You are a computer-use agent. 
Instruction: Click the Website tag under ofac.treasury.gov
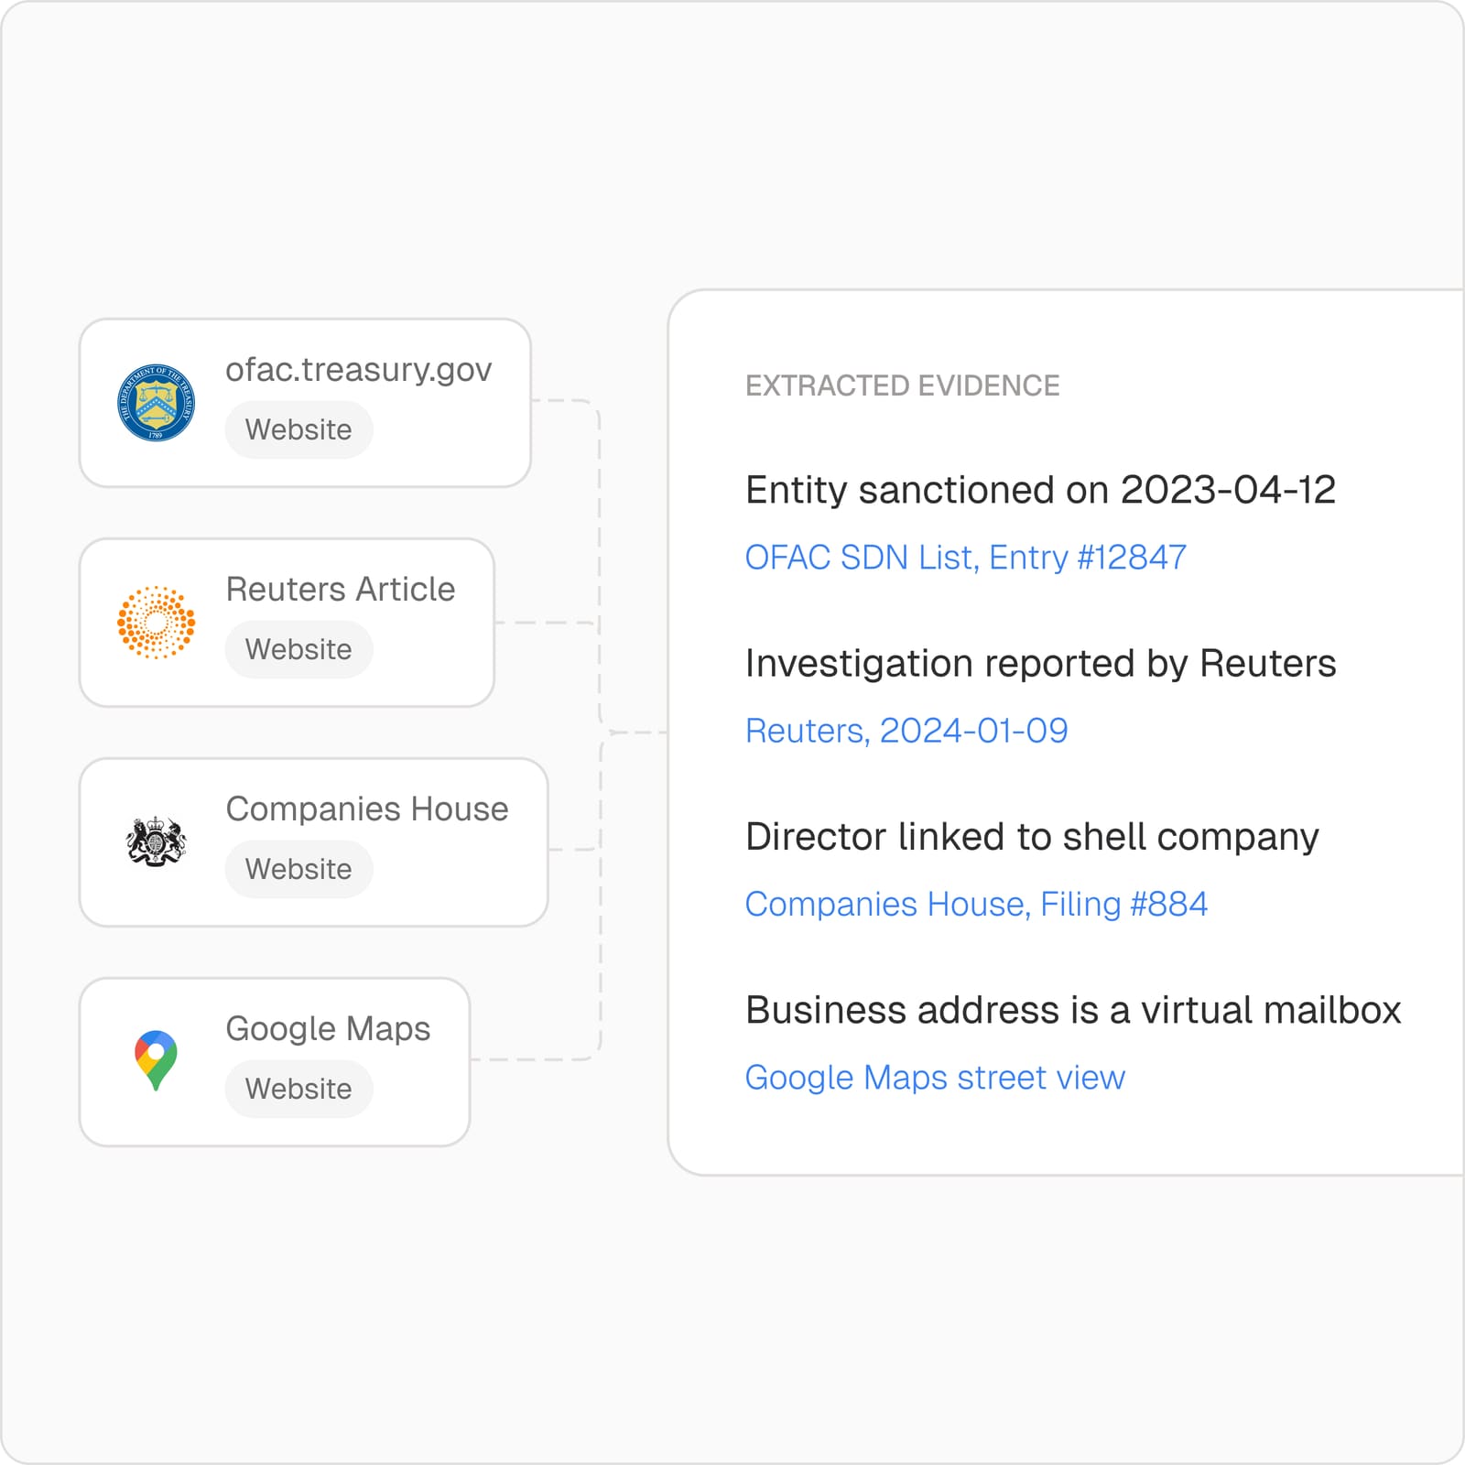[298, 429]
